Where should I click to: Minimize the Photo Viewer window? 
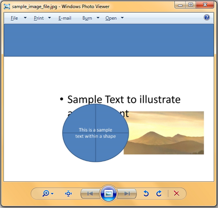click(180, 5)
